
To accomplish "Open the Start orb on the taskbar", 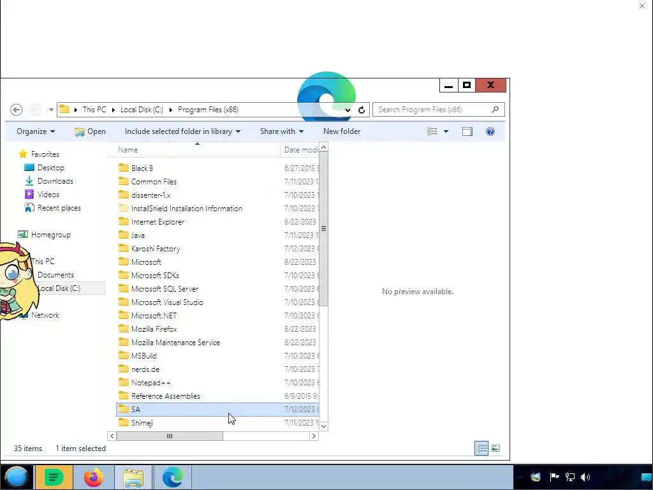I will [17, 477].
